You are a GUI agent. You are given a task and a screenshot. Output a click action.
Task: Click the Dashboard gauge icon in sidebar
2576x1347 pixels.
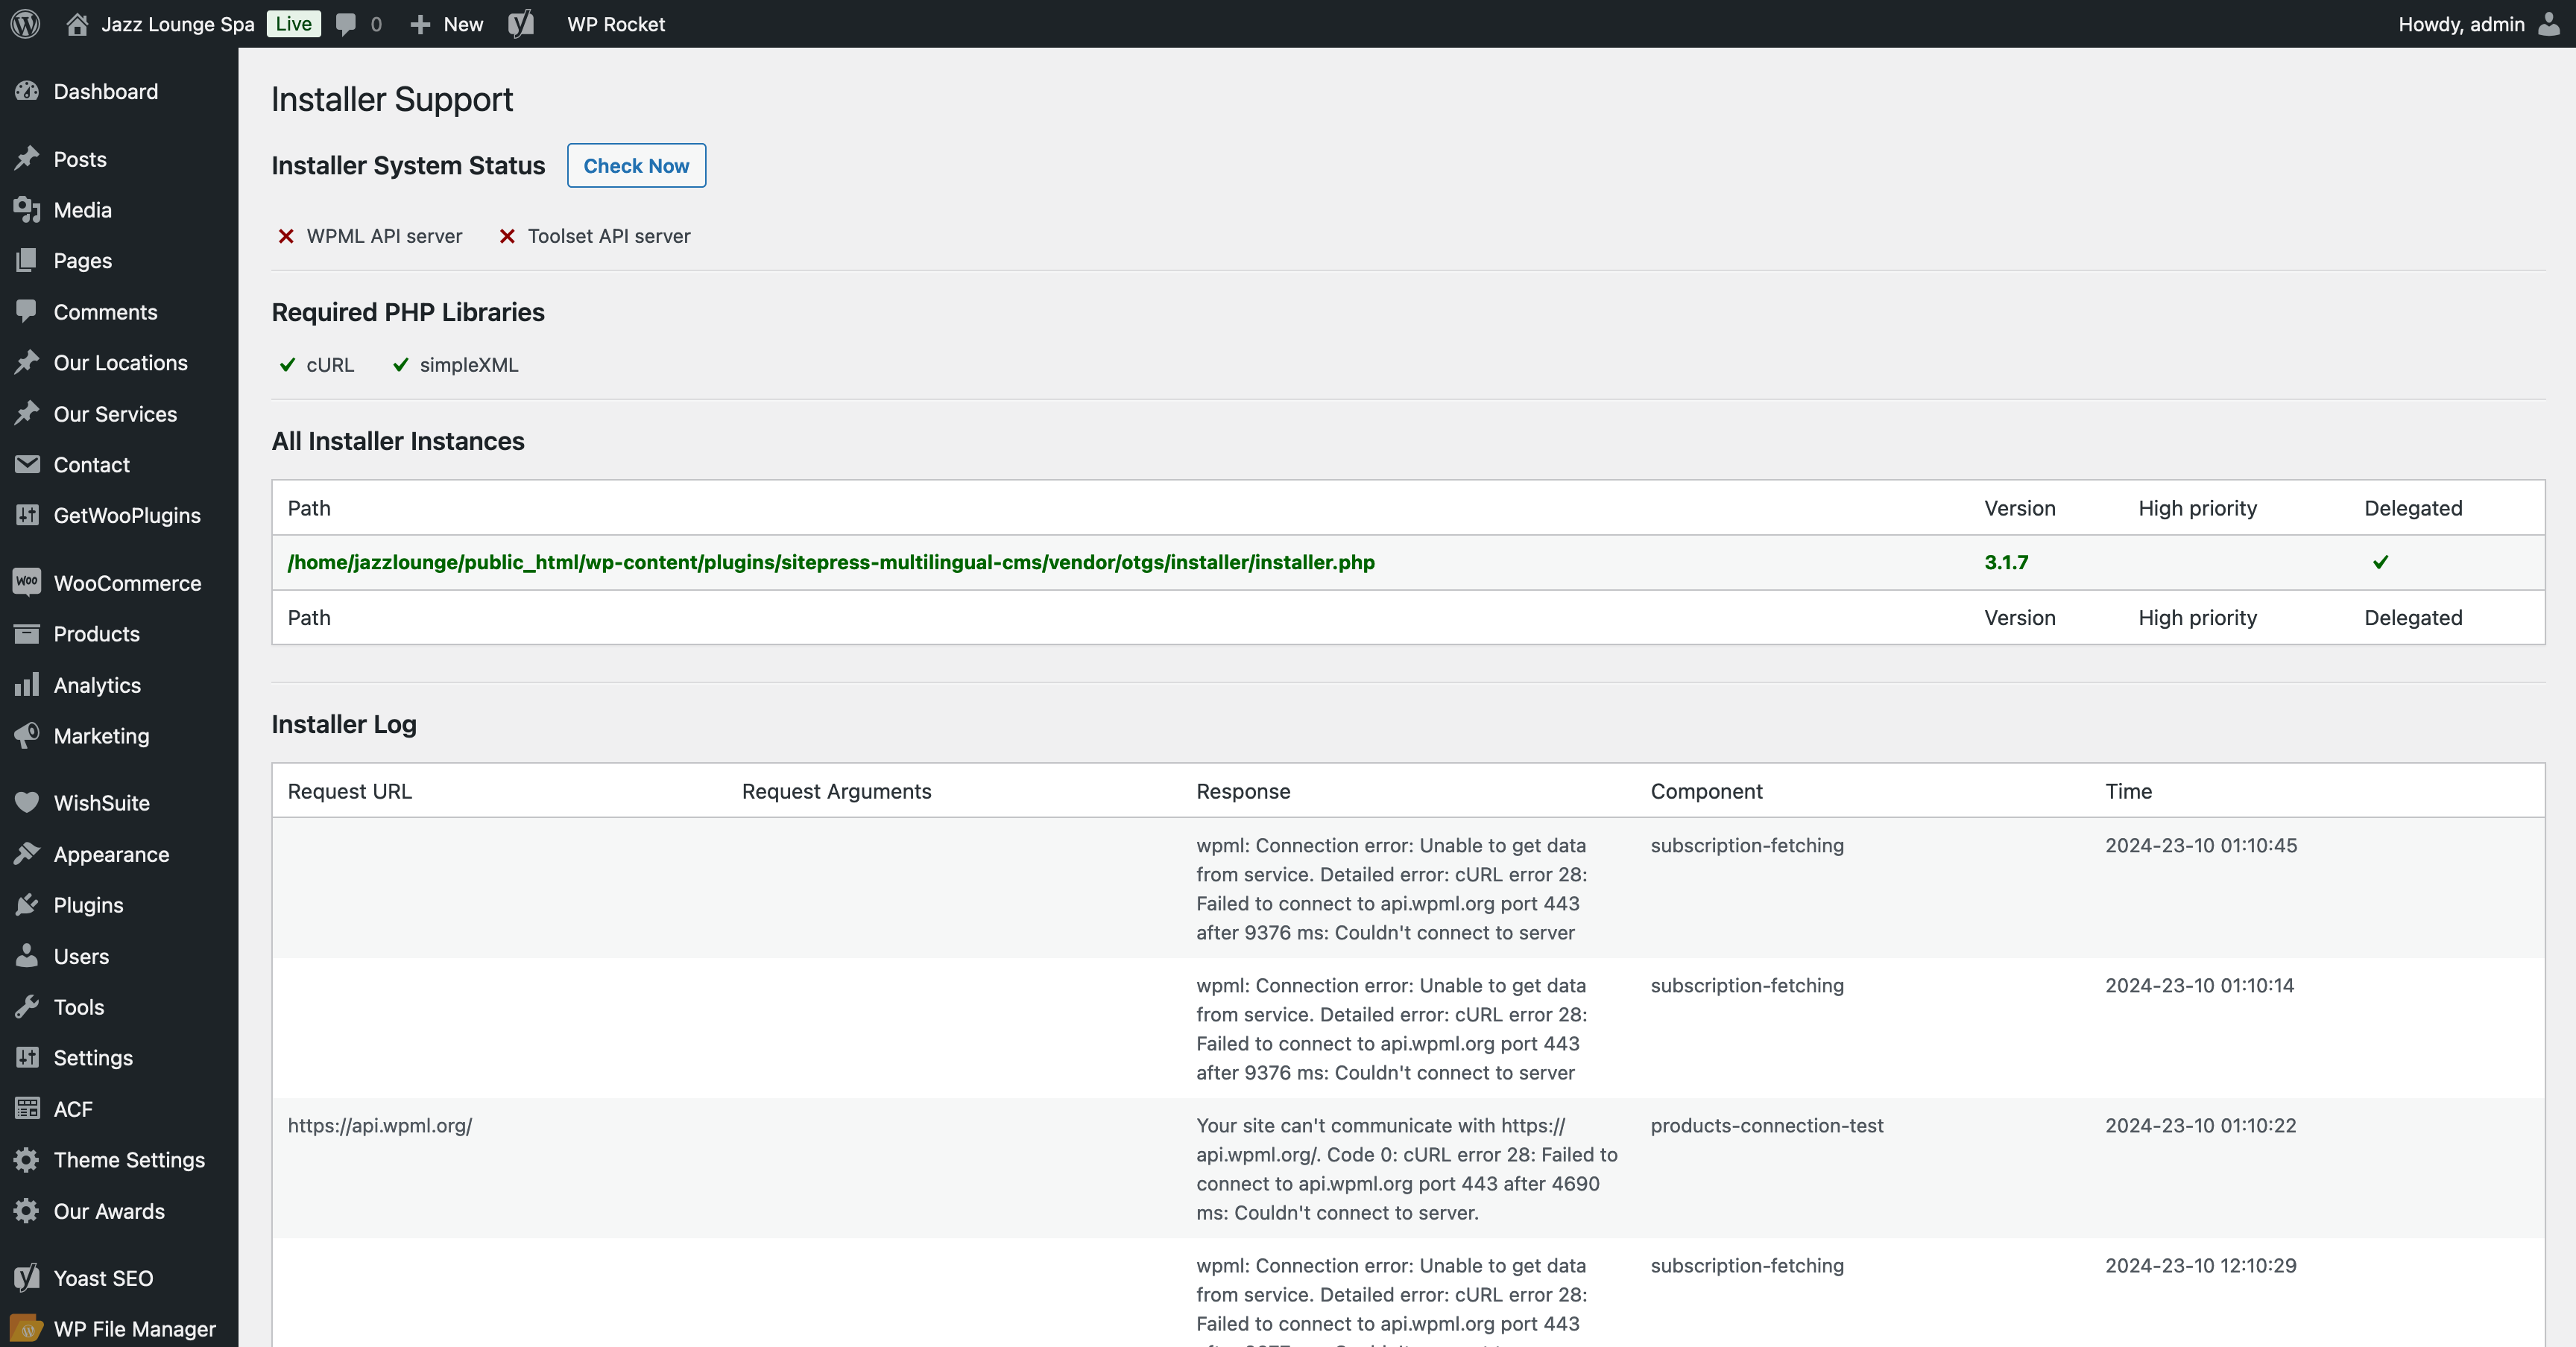27,91
